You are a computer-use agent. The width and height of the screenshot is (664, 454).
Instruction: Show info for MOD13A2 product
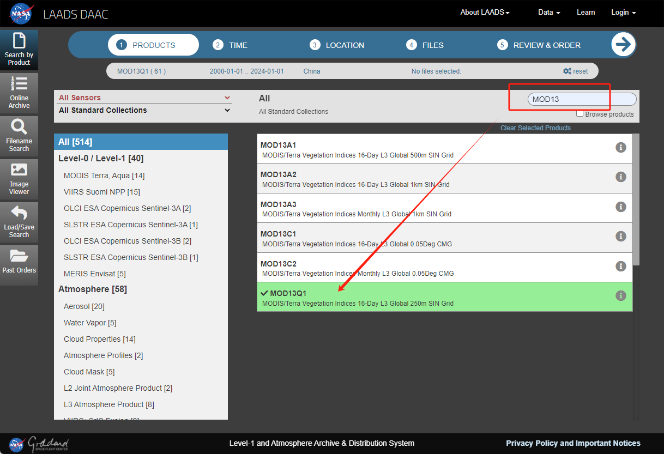click(x=620, y=177)
